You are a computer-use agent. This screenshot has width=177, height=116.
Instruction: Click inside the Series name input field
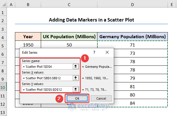47,67
